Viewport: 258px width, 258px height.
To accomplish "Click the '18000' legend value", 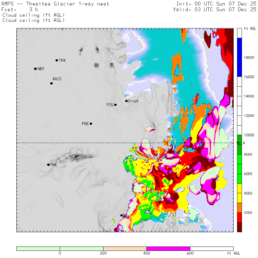I will tap(249, 57).
